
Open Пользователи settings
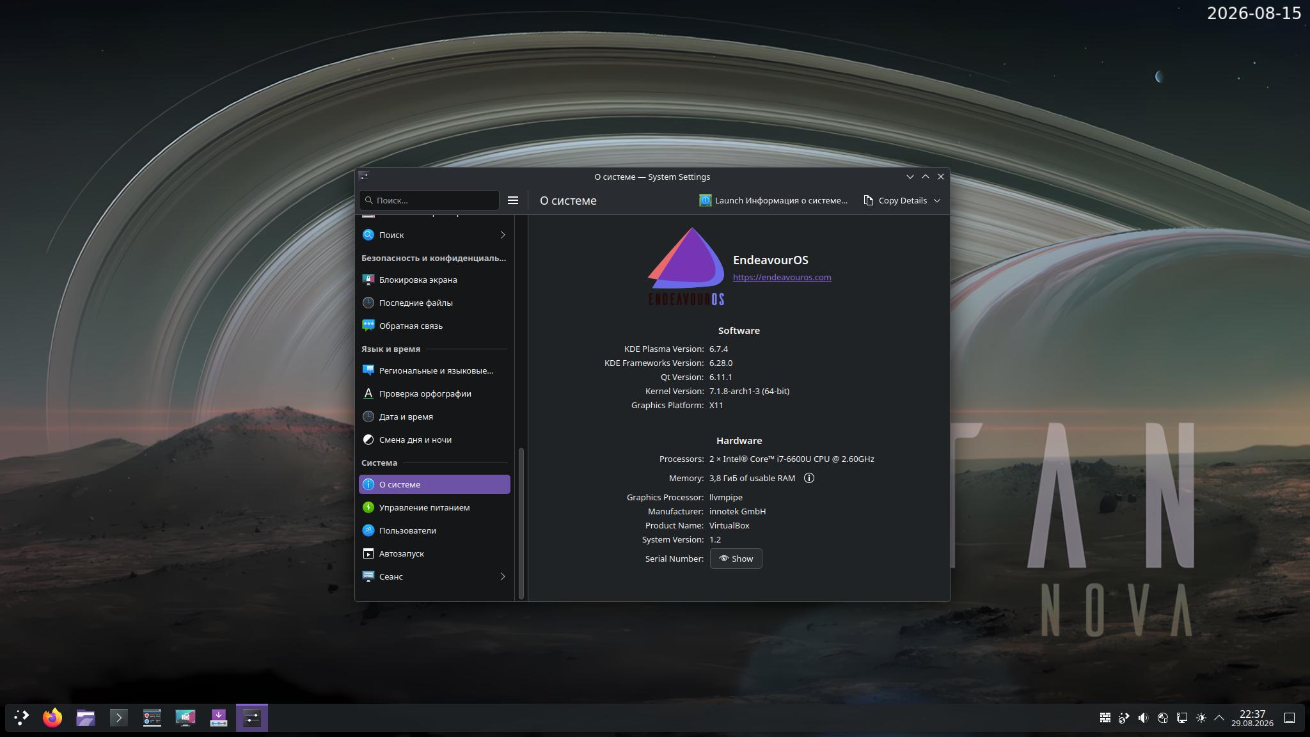click(434, 530)
